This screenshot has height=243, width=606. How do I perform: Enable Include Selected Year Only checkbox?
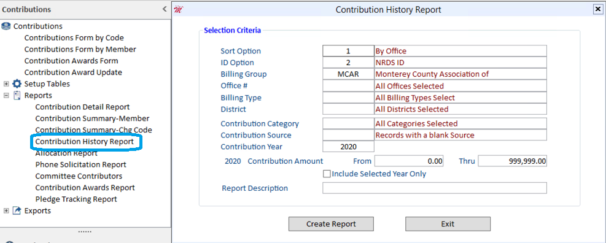pyautogui.click(x=327, y=174)
